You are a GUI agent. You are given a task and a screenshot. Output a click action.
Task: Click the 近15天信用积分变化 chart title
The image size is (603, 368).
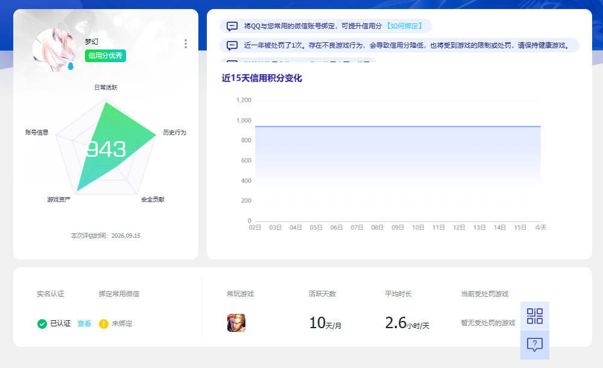click(x=262, y=78)
